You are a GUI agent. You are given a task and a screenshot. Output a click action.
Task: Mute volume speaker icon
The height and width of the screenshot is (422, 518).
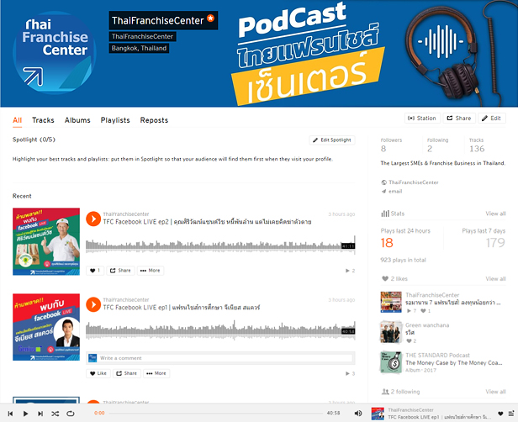point(358,414)
